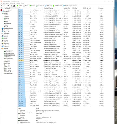Screen dimensions: 117x124
Task: Expand the DirectX tree node
Action: (x=1, y=38)
